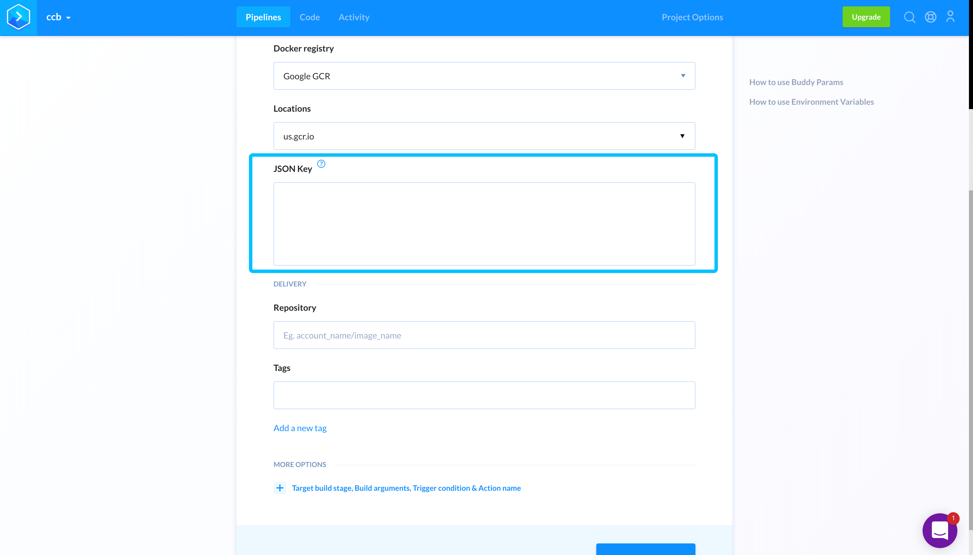Expand the Locations us.gcr.io dropdown
This screenshot has height=555, width=973.
(484, 136)
